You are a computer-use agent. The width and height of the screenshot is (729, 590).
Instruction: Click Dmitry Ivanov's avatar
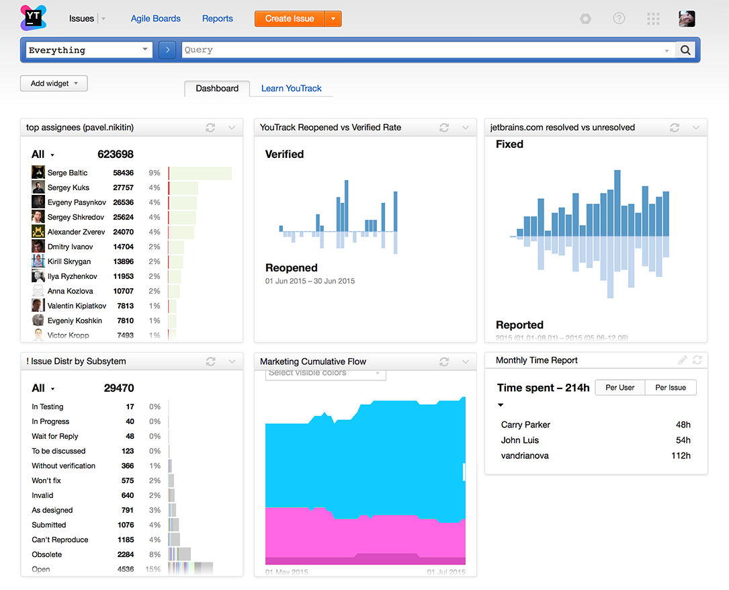tap(38, 247)
